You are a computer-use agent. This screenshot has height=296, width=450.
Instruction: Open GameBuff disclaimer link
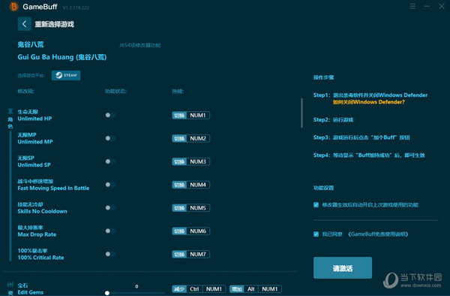pyautogui.click(x=378, y=234)
